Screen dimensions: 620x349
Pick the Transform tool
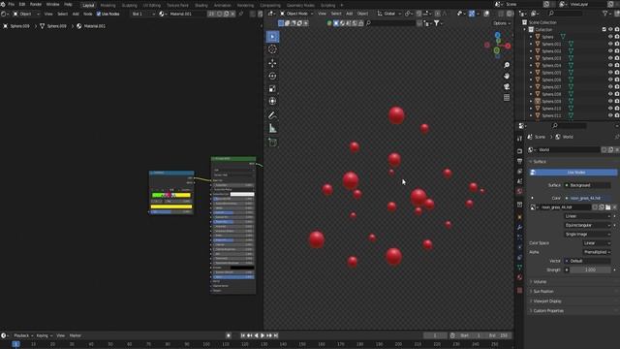click(272, 101)
